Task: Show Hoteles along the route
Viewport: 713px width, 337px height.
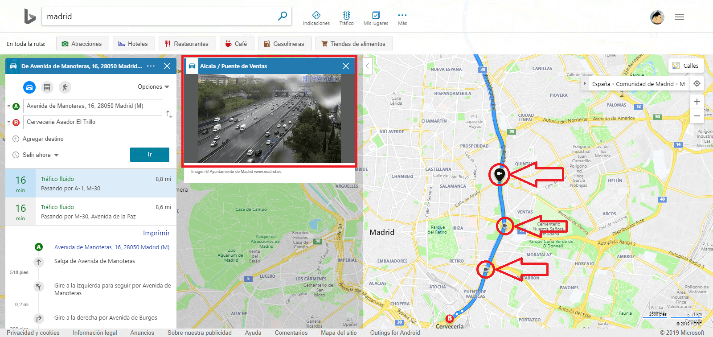Action: [x=134, y=44]
